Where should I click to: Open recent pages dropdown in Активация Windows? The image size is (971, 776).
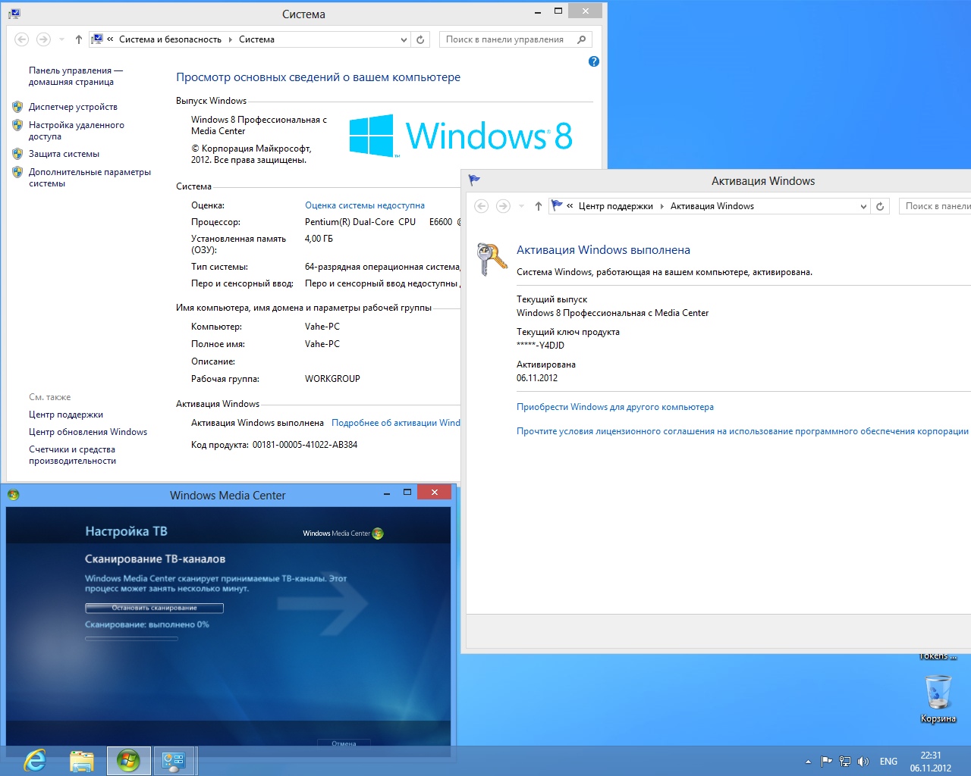(x=521, y=206)
